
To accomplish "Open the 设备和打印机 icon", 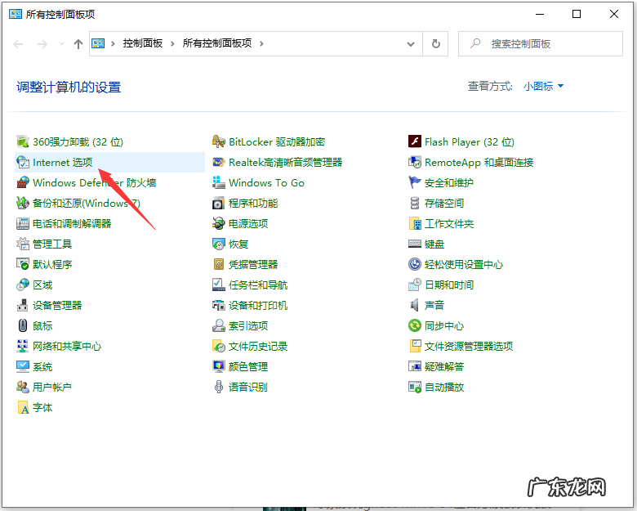I will click(219, 305).
